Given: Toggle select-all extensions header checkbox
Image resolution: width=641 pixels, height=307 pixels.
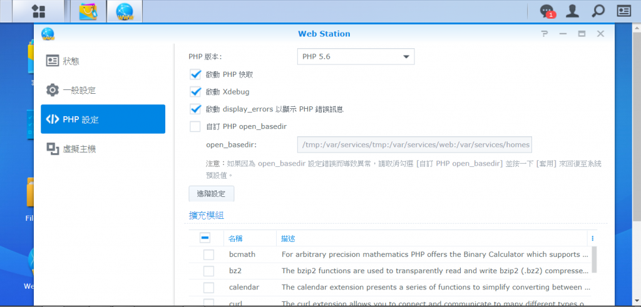Looking at the screenshot, I should point(205,238).
